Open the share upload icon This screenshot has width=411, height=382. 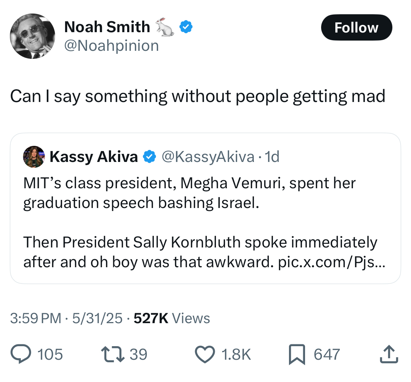click(389, 354)
